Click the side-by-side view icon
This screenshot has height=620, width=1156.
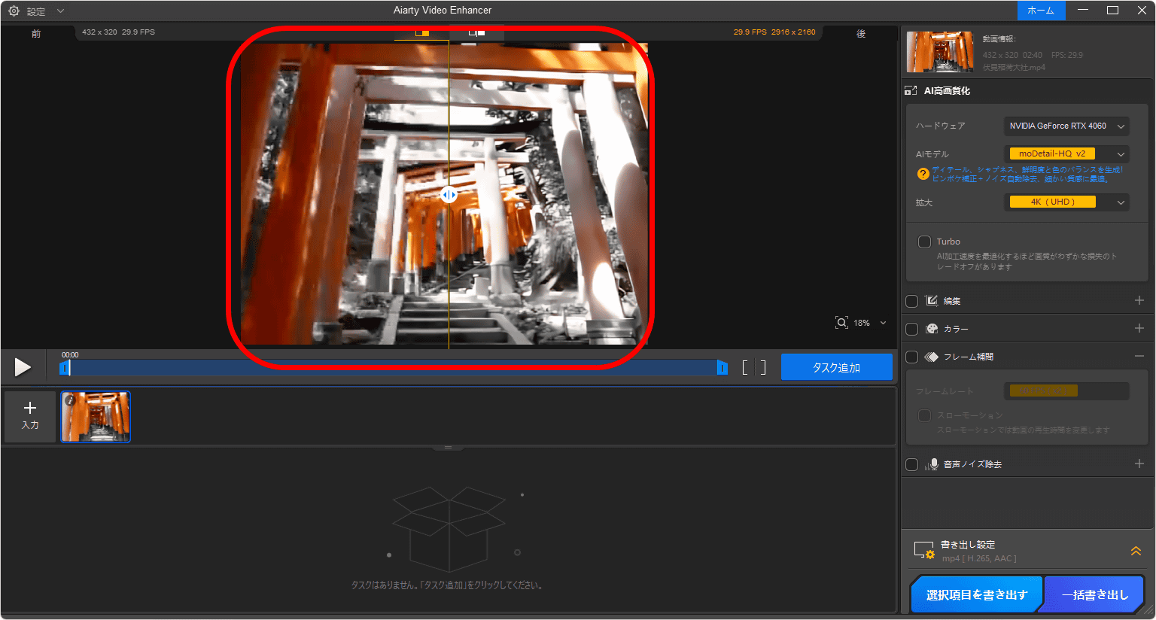coord(476,32)
